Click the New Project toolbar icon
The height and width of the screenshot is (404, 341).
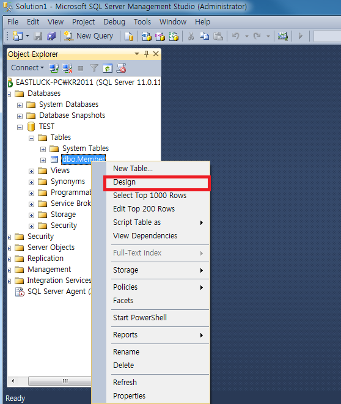pos(18,36)
